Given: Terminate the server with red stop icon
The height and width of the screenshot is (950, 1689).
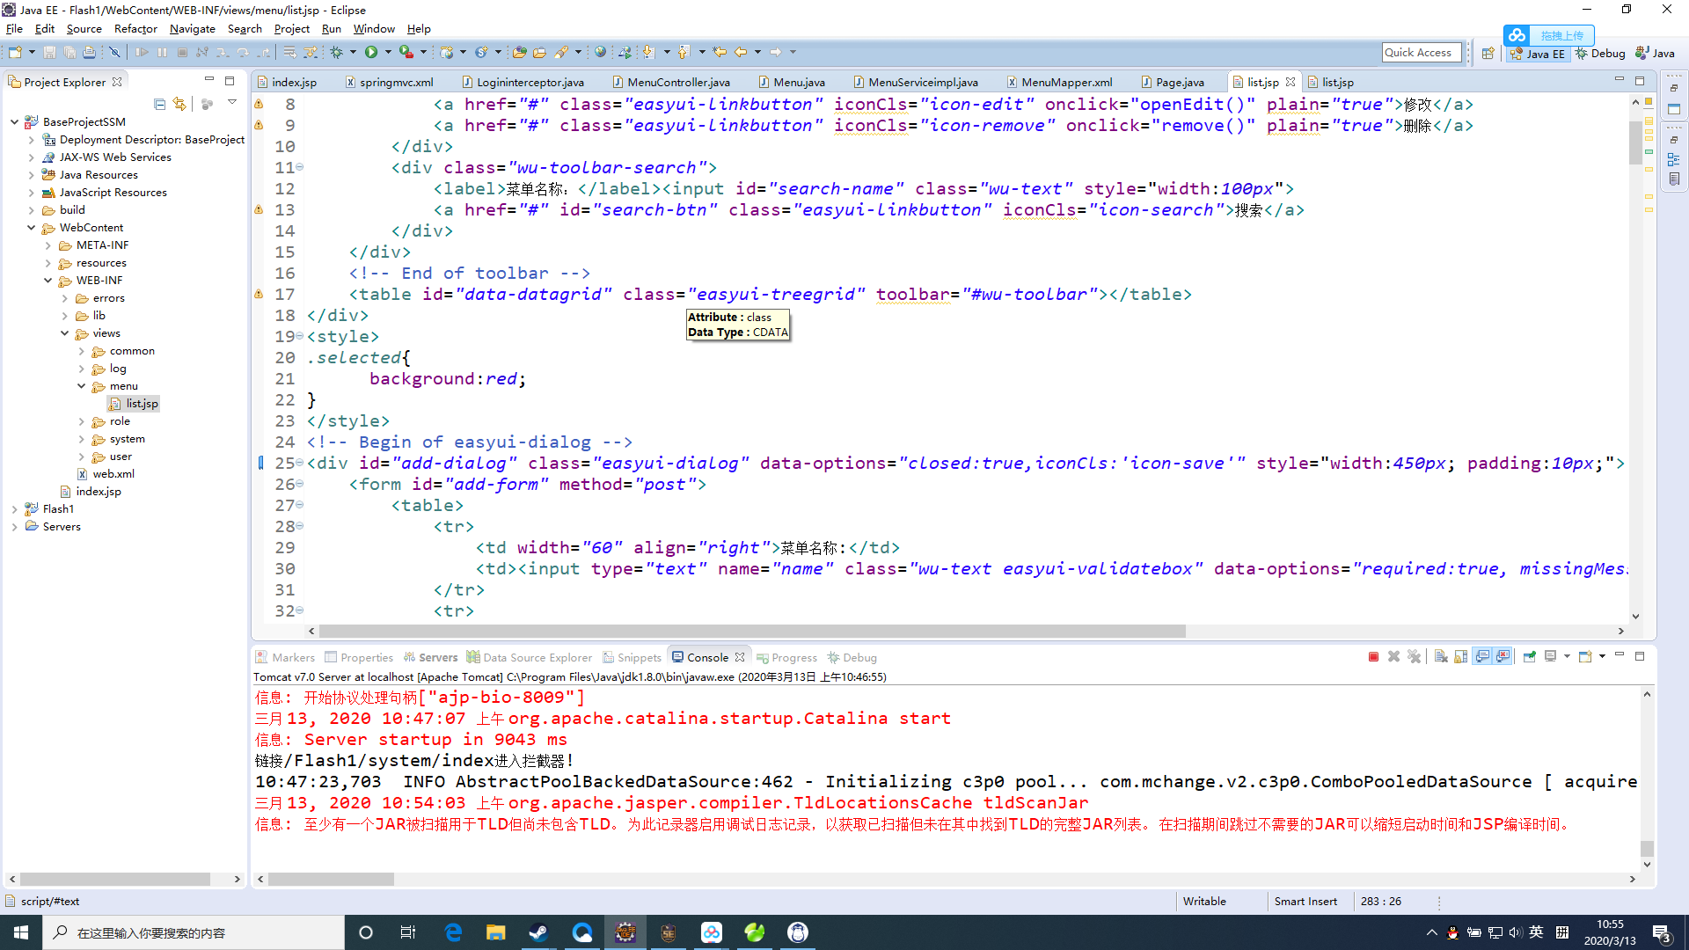Looking at the screenshot, I should [1373, 657].
